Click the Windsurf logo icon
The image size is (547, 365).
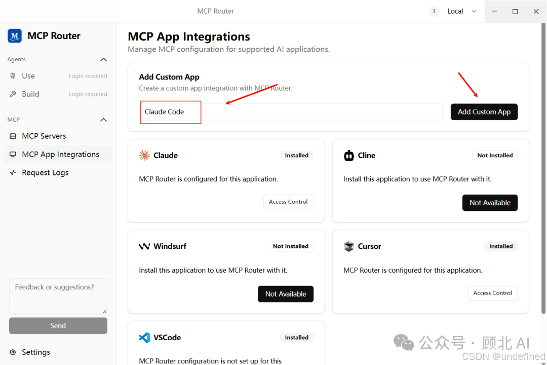click(144, 246)
